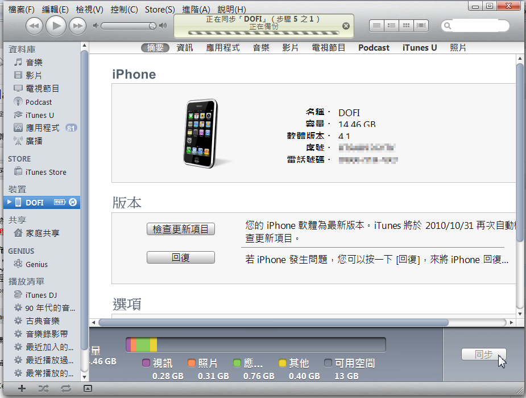
Task: Add a new playlist with plus icon
Action: pos(22,388)
